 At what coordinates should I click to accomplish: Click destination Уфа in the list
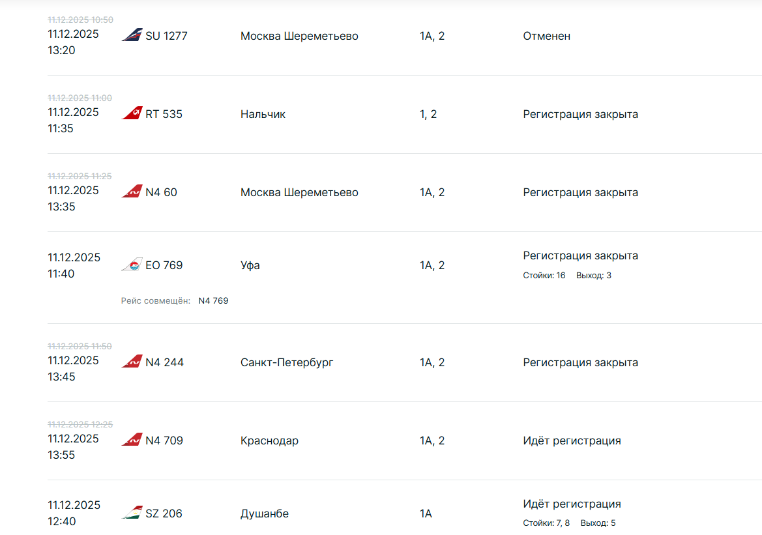click(250, 265)
